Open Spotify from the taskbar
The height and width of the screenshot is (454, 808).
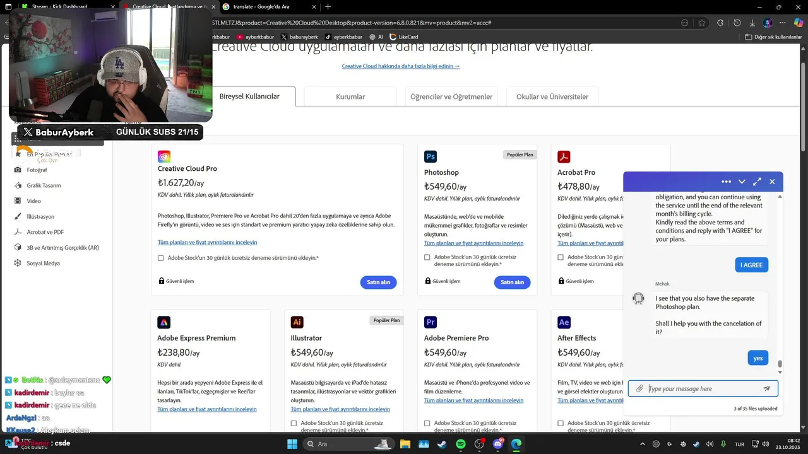[461, 444]
